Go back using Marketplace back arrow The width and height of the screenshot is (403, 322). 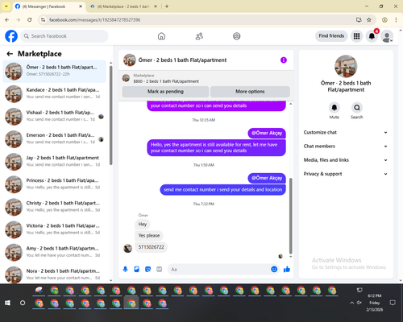tap(10, 54)
